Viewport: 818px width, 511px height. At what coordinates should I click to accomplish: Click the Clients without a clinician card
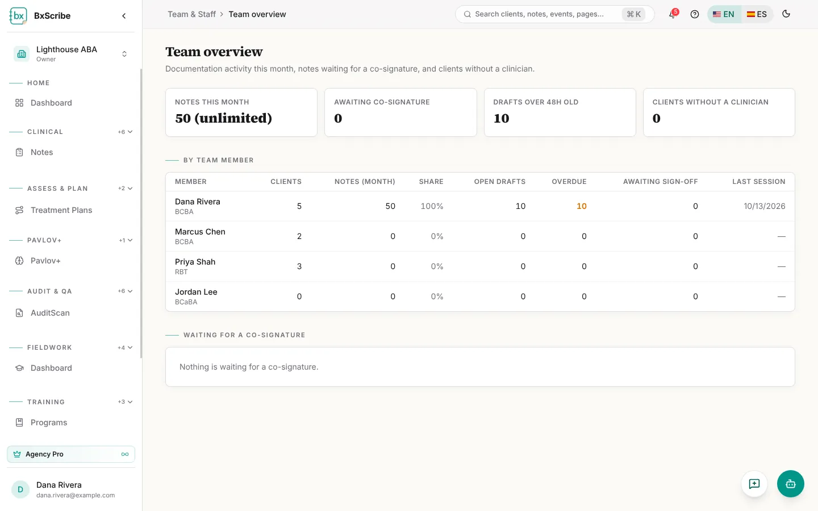[x=719, y=112]
